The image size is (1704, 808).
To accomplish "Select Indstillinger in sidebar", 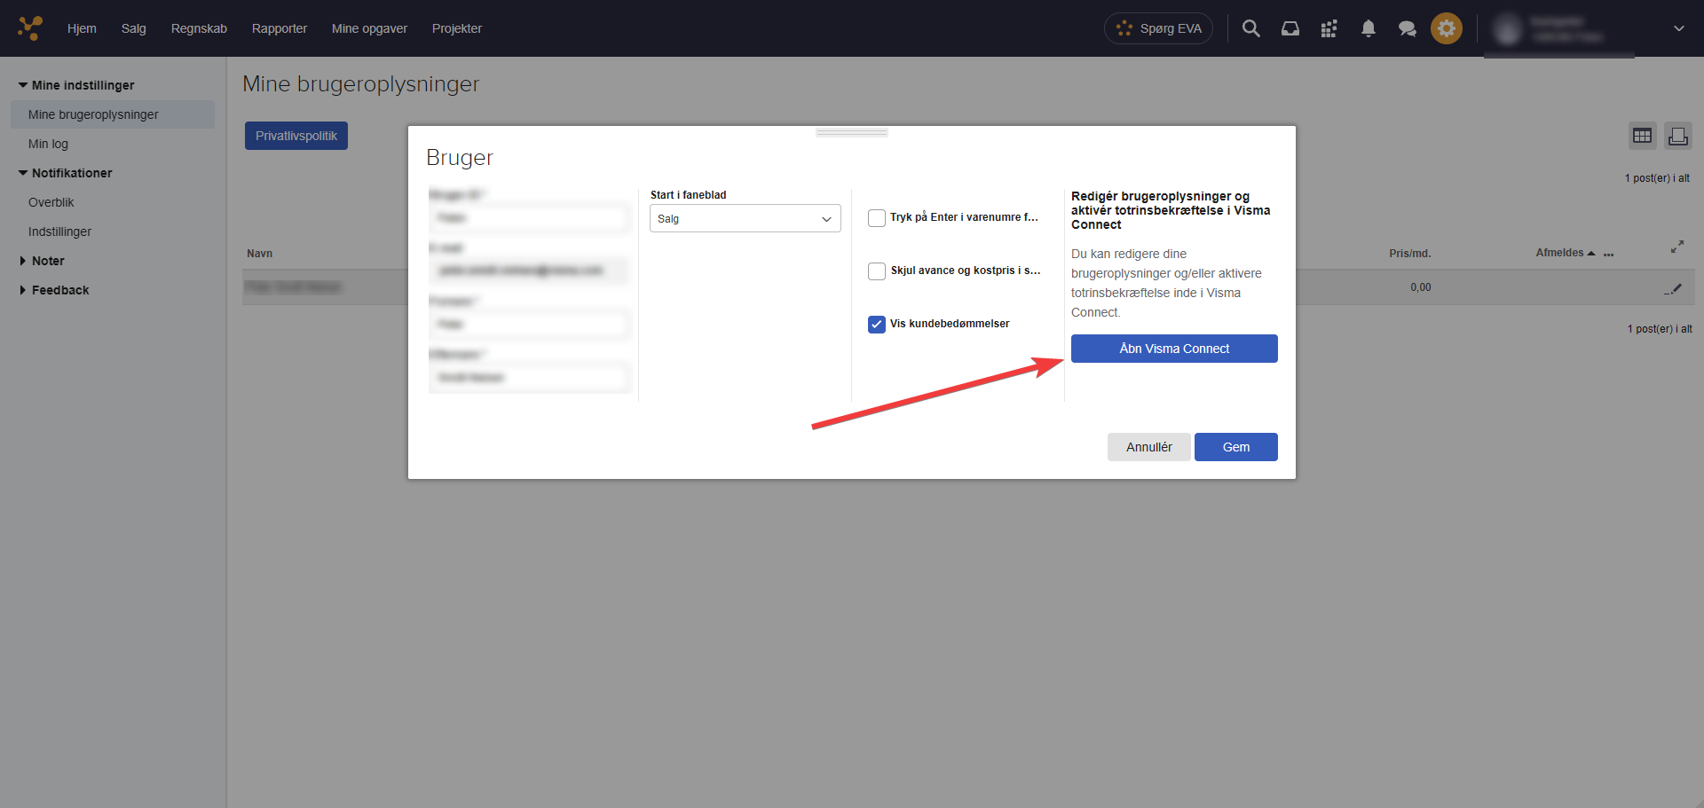I will pyautogui.click(x=59, y=231).
